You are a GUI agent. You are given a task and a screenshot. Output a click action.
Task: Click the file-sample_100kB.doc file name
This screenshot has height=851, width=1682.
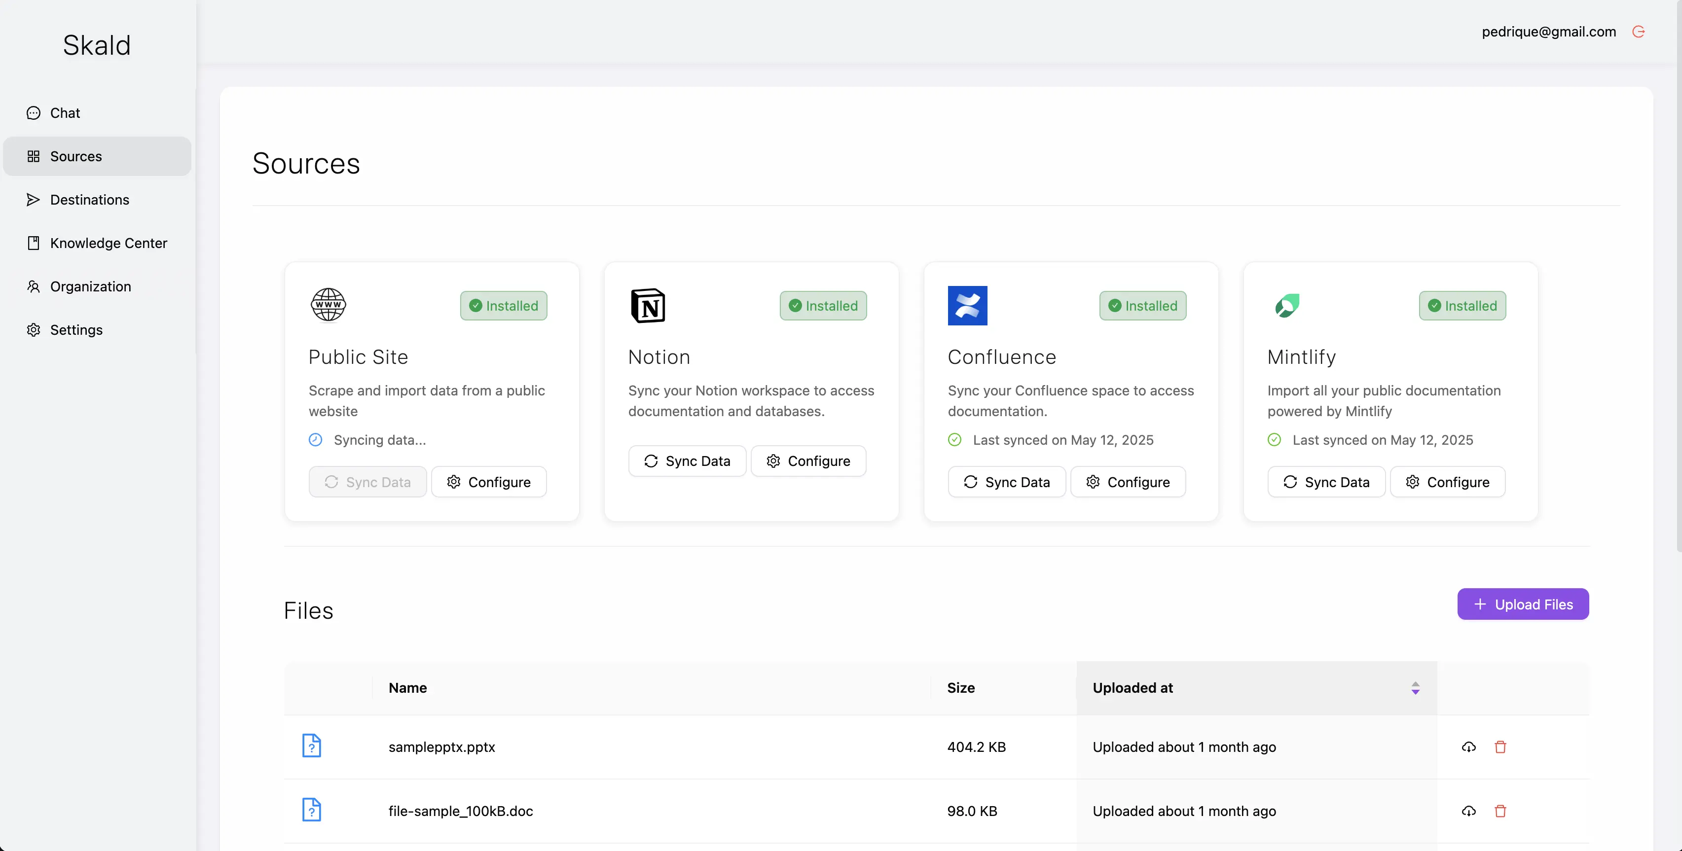pos(460,811)
